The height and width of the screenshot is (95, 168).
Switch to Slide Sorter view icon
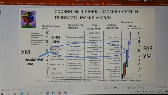click(134, 88)
